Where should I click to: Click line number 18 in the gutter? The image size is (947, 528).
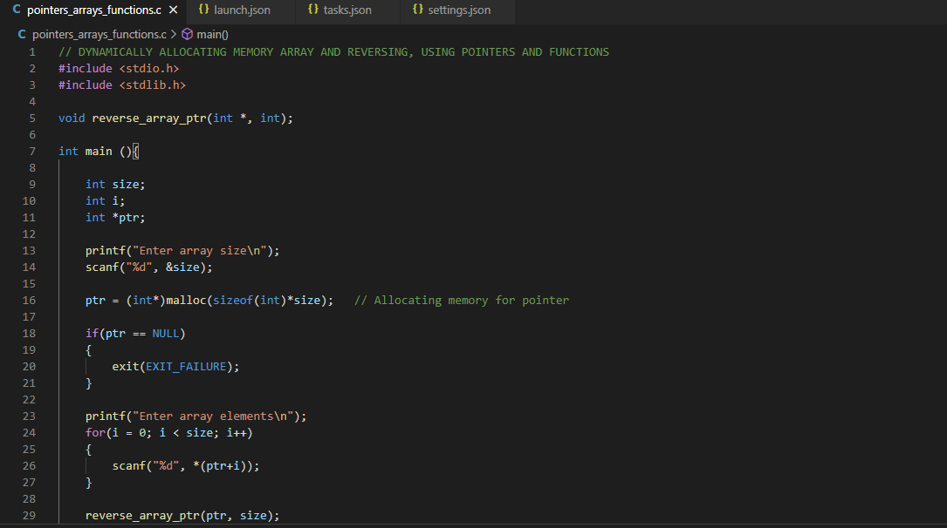click(x=29, y=333)
